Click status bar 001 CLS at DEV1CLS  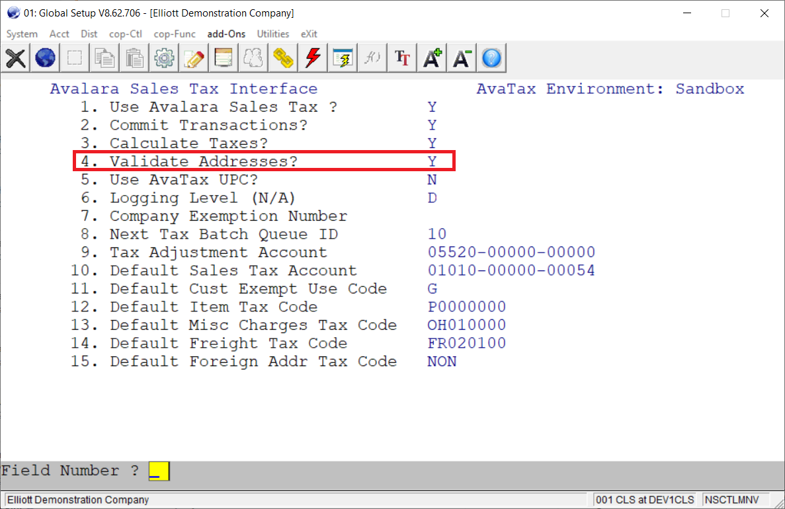tap(645, 500)
